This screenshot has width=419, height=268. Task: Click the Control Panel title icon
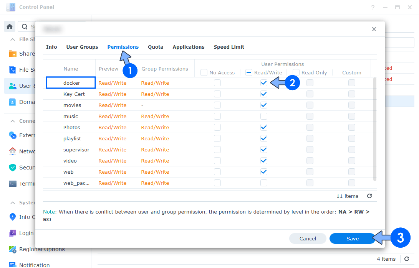[11, 7]
